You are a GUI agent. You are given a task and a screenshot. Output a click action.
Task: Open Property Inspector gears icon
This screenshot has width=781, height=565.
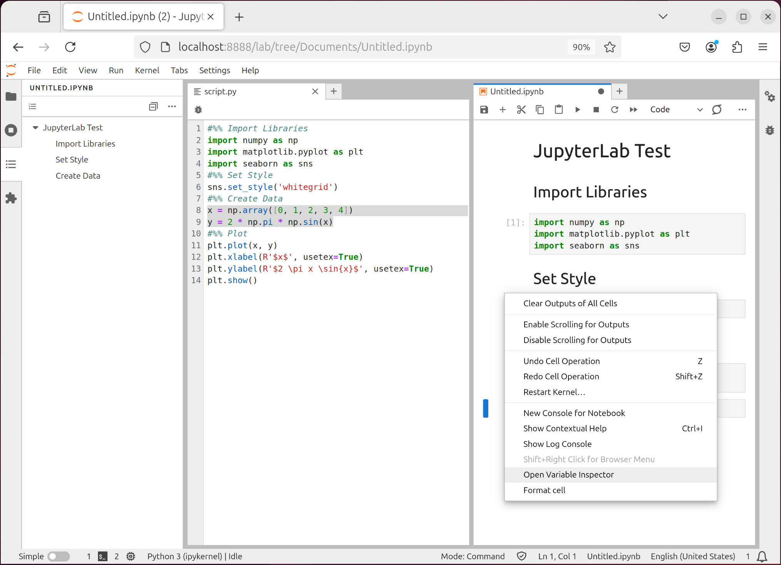click(770, 97)
